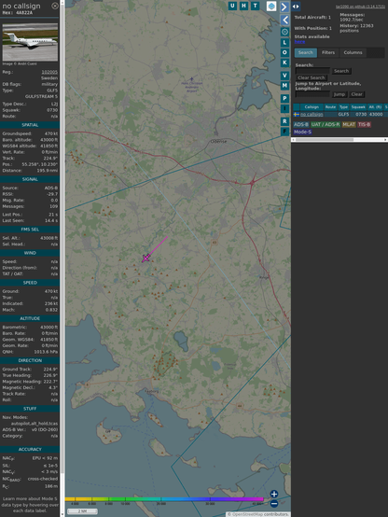Select the aircraft marker on the map

point(145,258)
